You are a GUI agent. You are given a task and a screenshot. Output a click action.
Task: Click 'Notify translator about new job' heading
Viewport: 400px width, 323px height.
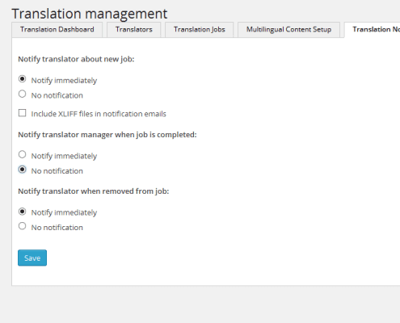point(76,59)
